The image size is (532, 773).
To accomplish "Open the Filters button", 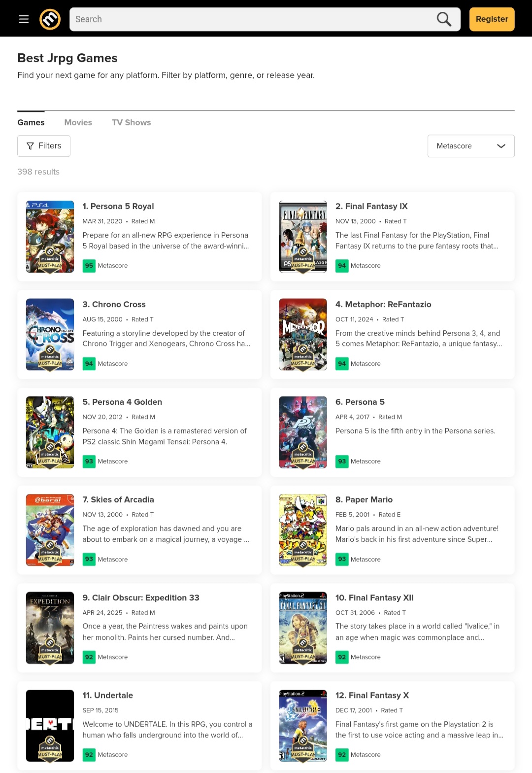I will click(44, 146).
